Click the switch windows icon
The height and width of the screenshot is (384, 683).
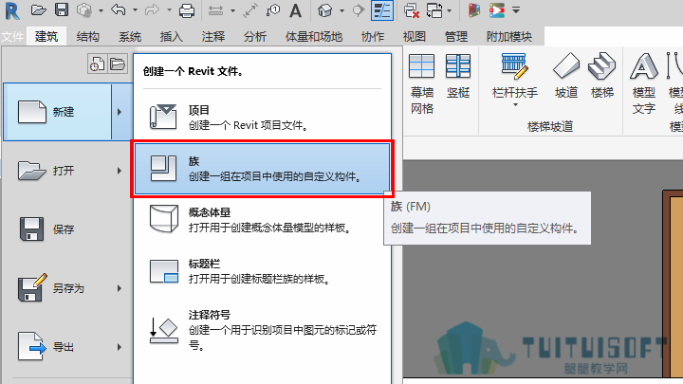(x=434, y=10)
